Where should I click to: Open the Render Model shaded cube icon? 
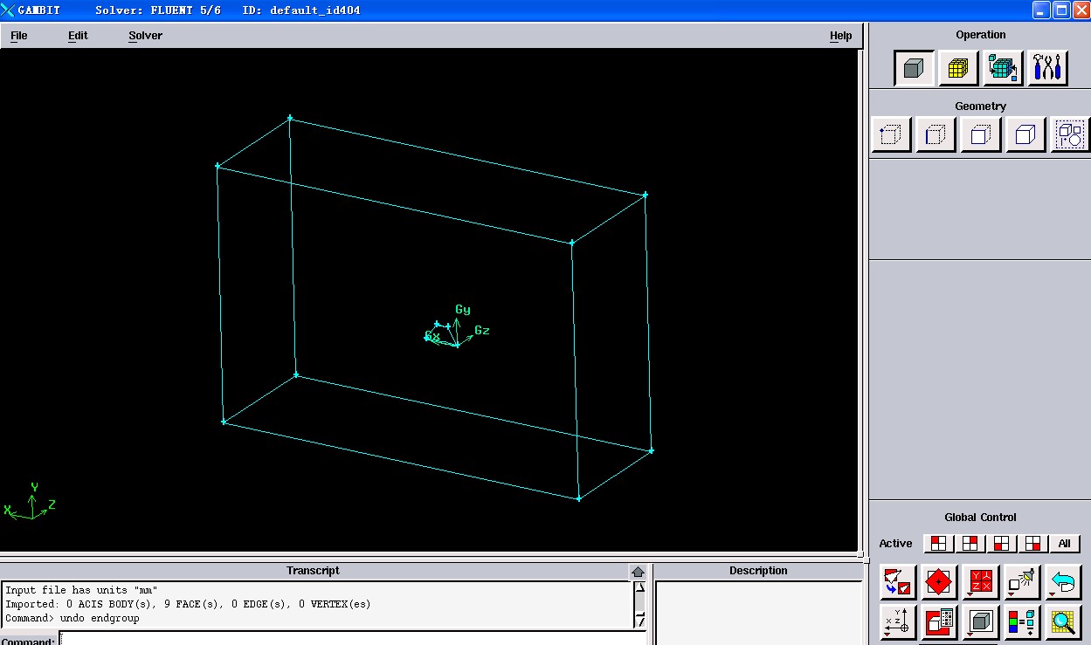pyautogui.click(x=980, y=622)
